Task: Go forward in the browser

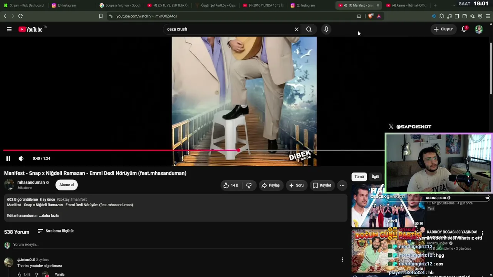Action: 13,16
